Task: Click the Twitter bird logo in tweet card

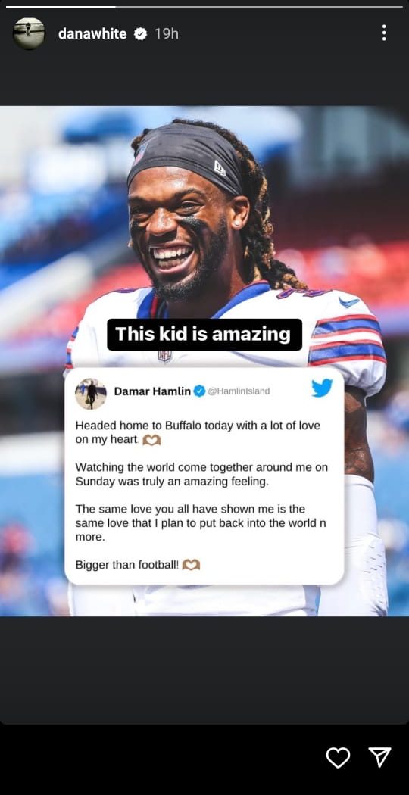Action: coord(322,388)
